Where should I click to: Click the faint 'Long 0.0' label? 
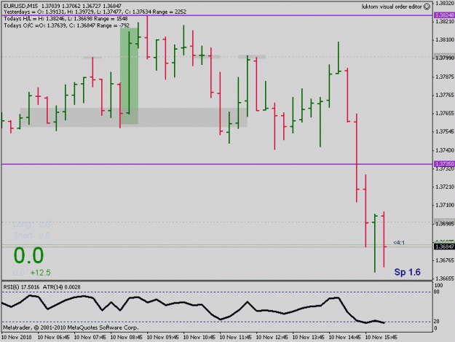pyautogui.click(x=31, y=224)
